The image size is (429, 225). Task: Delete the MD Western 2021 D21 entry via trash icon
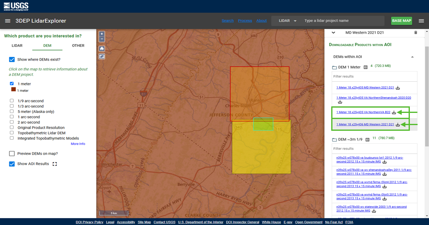coord(416,32)
